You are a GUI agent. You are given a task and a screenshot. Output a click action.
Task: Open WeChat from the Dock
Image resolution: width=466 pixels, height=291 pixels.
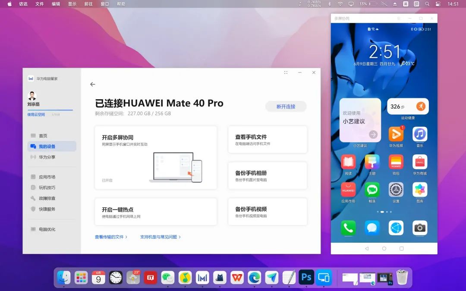[168, 278]
